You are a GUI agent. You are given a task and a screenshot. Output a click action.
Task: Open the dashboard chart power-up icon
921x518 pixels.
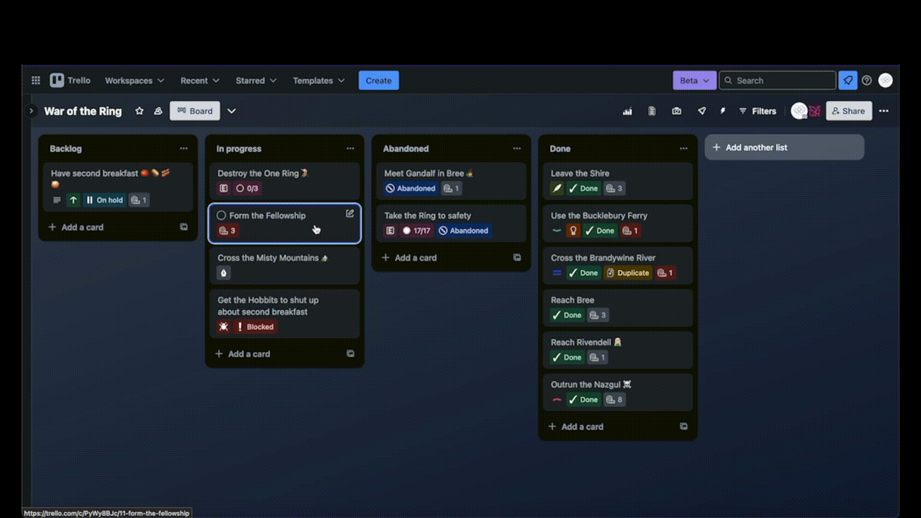627,111
